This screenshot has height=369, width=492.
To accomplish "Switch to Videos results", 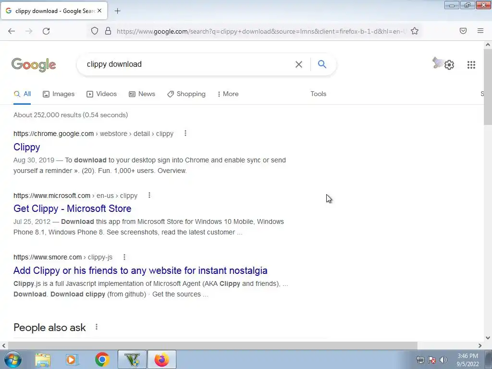I will pos(102,94).
